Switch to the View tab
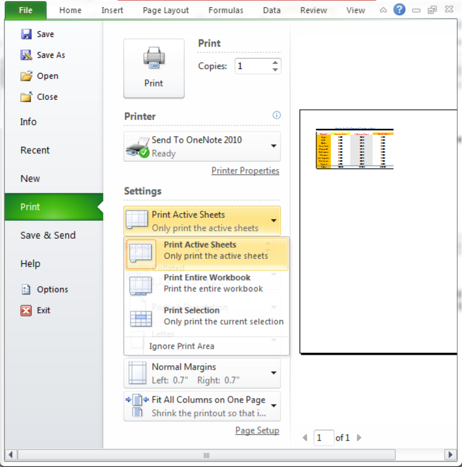 [356, 10]
